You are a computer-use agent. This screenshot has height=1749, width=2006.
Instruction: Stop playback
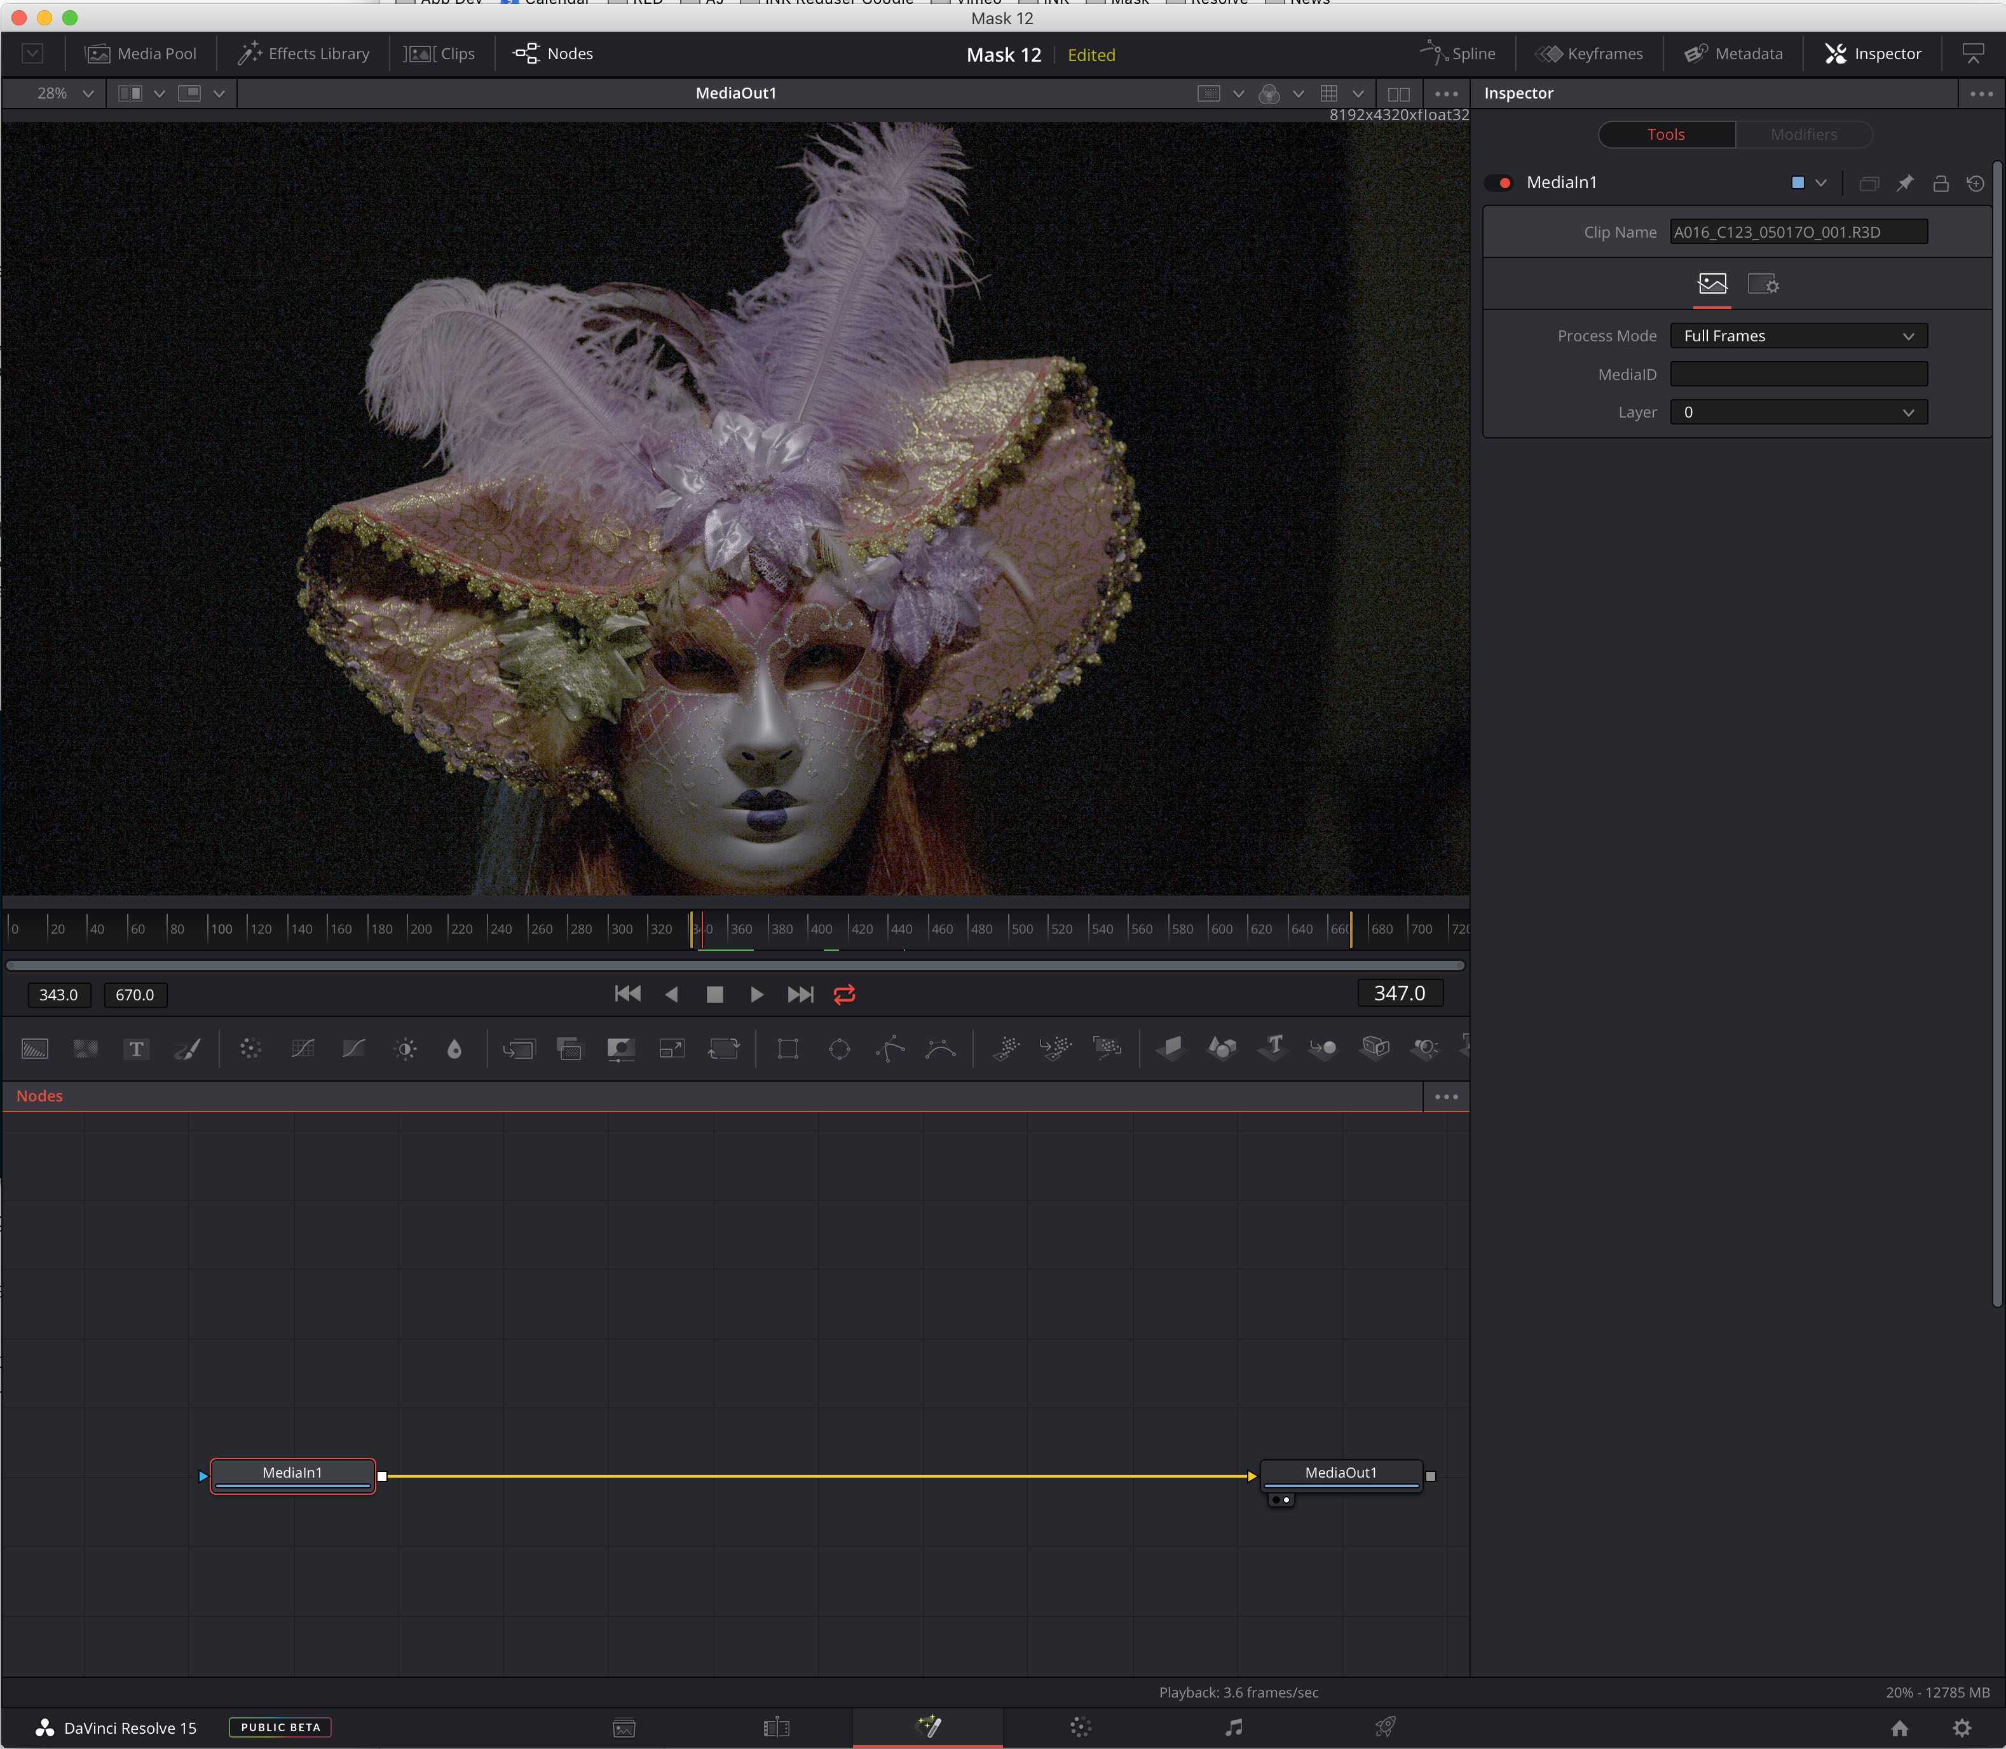pos(714,995)
